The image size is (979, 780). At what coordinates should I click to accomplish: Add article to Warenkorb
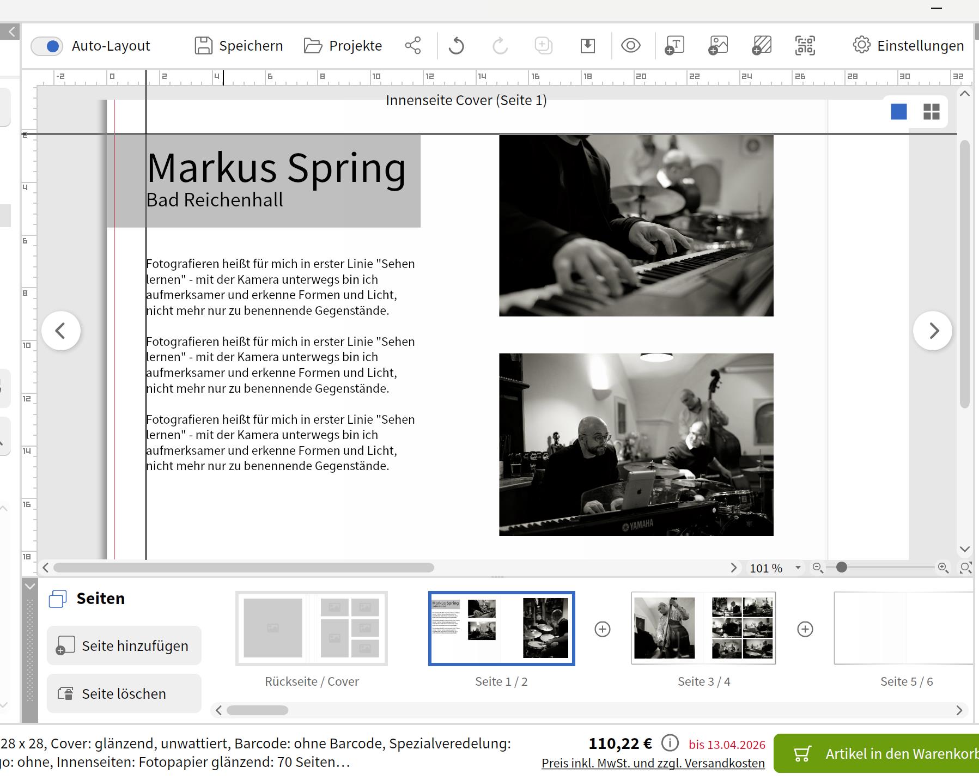(876, 754)
